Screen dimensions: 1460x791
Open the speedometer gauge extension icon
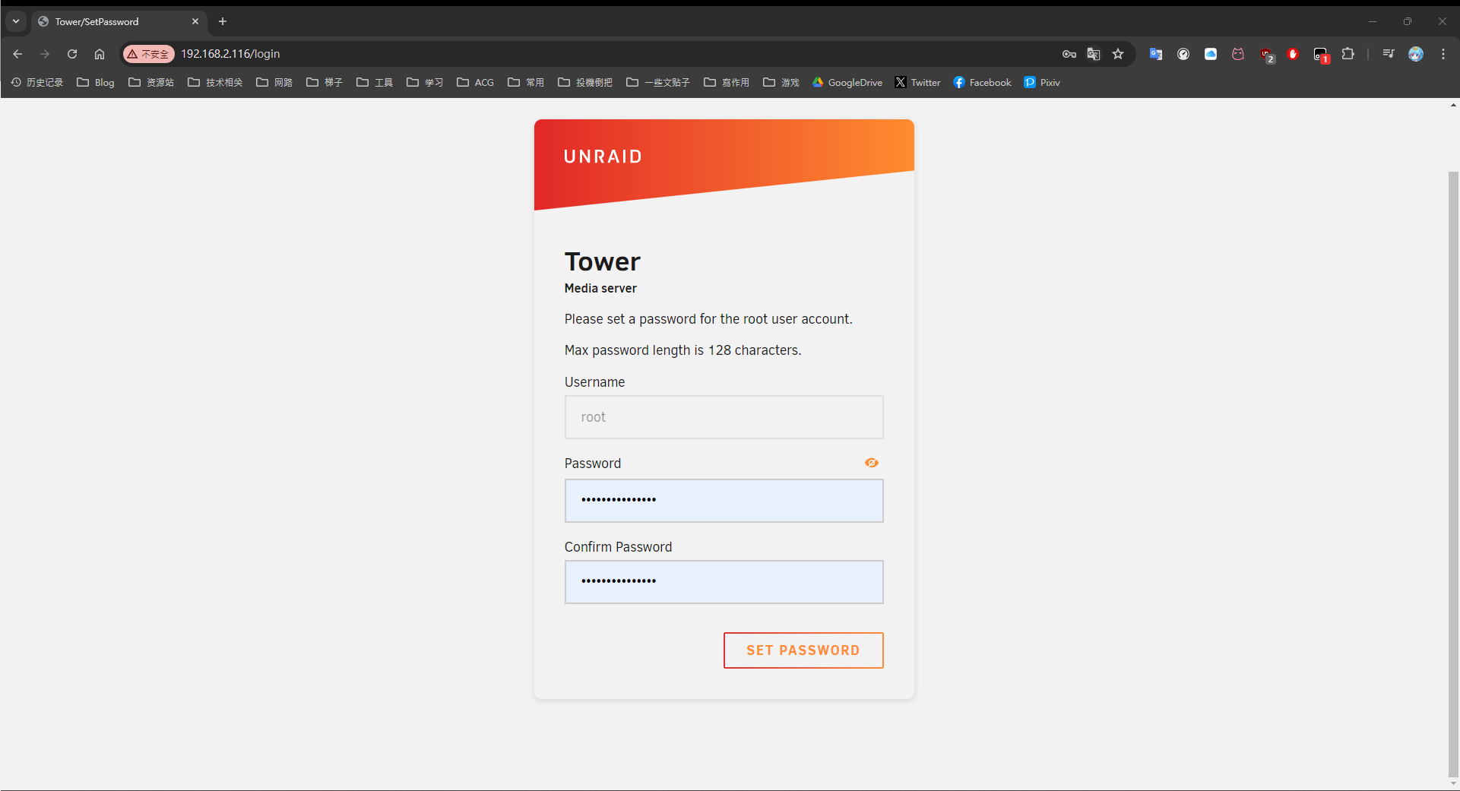tap(1183, 54)
